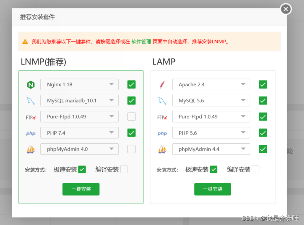Click 安装方式 label under LNMP

(x=36, y=170)
